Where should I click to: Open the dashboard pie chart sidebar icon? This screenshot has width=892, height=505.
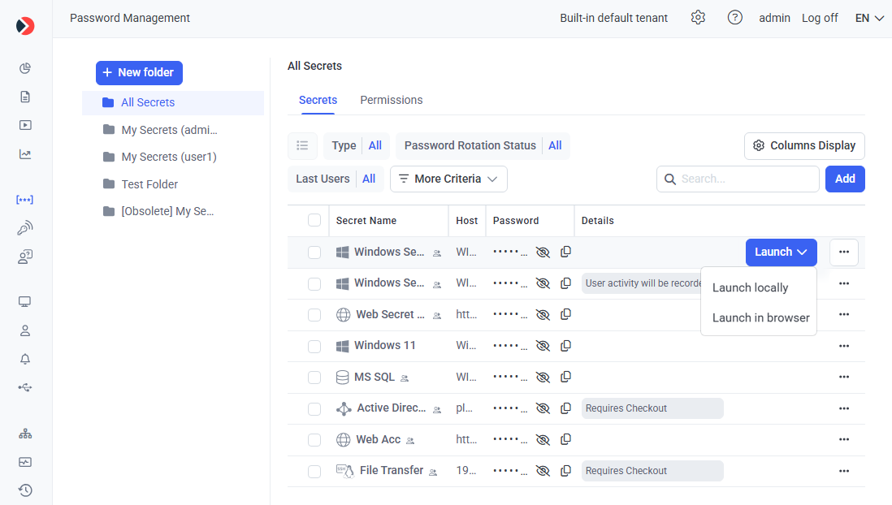tap(25, 68)
